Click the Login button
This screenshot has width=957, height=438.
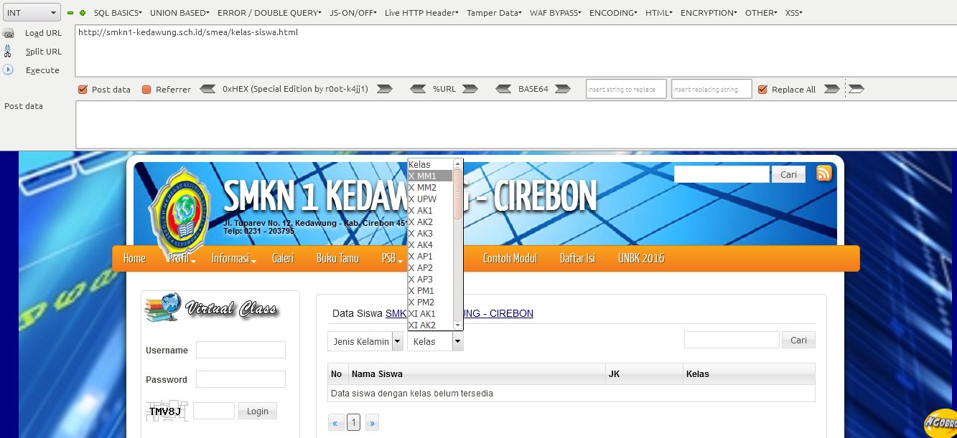(x=257, y=411)
